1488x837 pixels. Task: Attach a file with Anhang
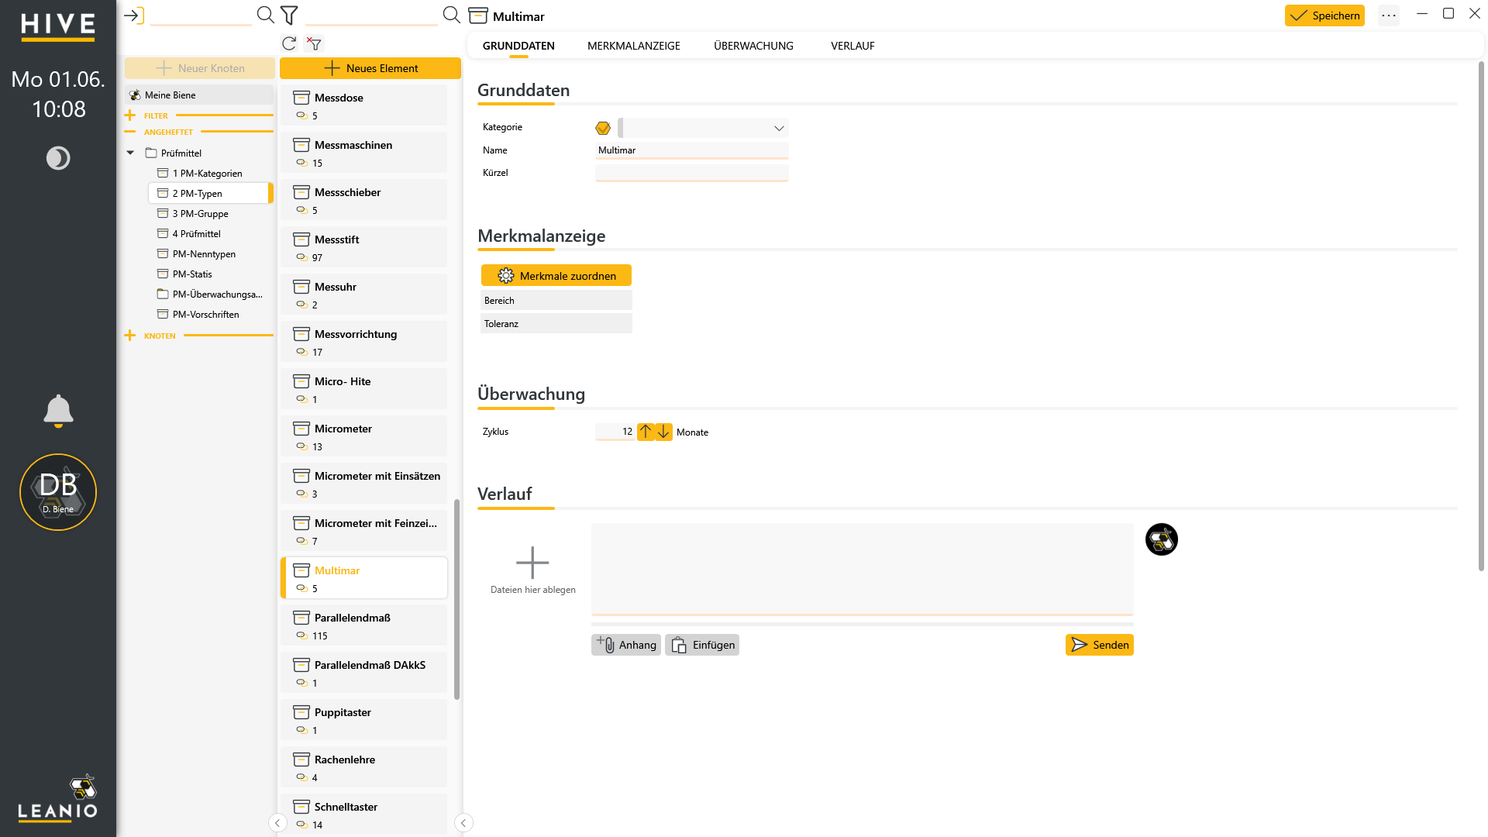point(626,645)
